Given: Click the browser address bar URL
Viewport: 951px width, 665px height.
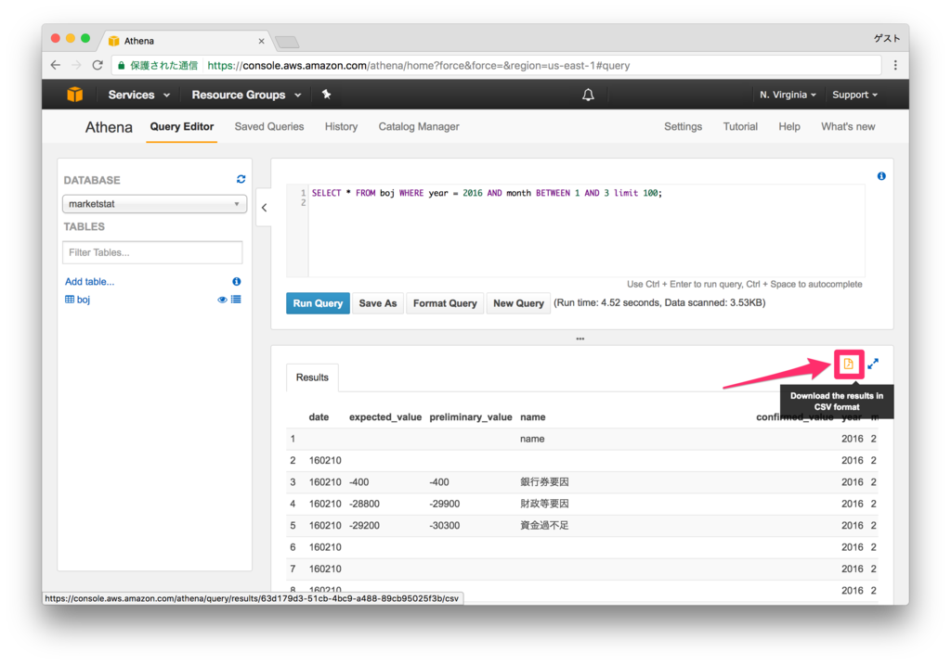Looking at the screenshot, I should tap(419, 66).
